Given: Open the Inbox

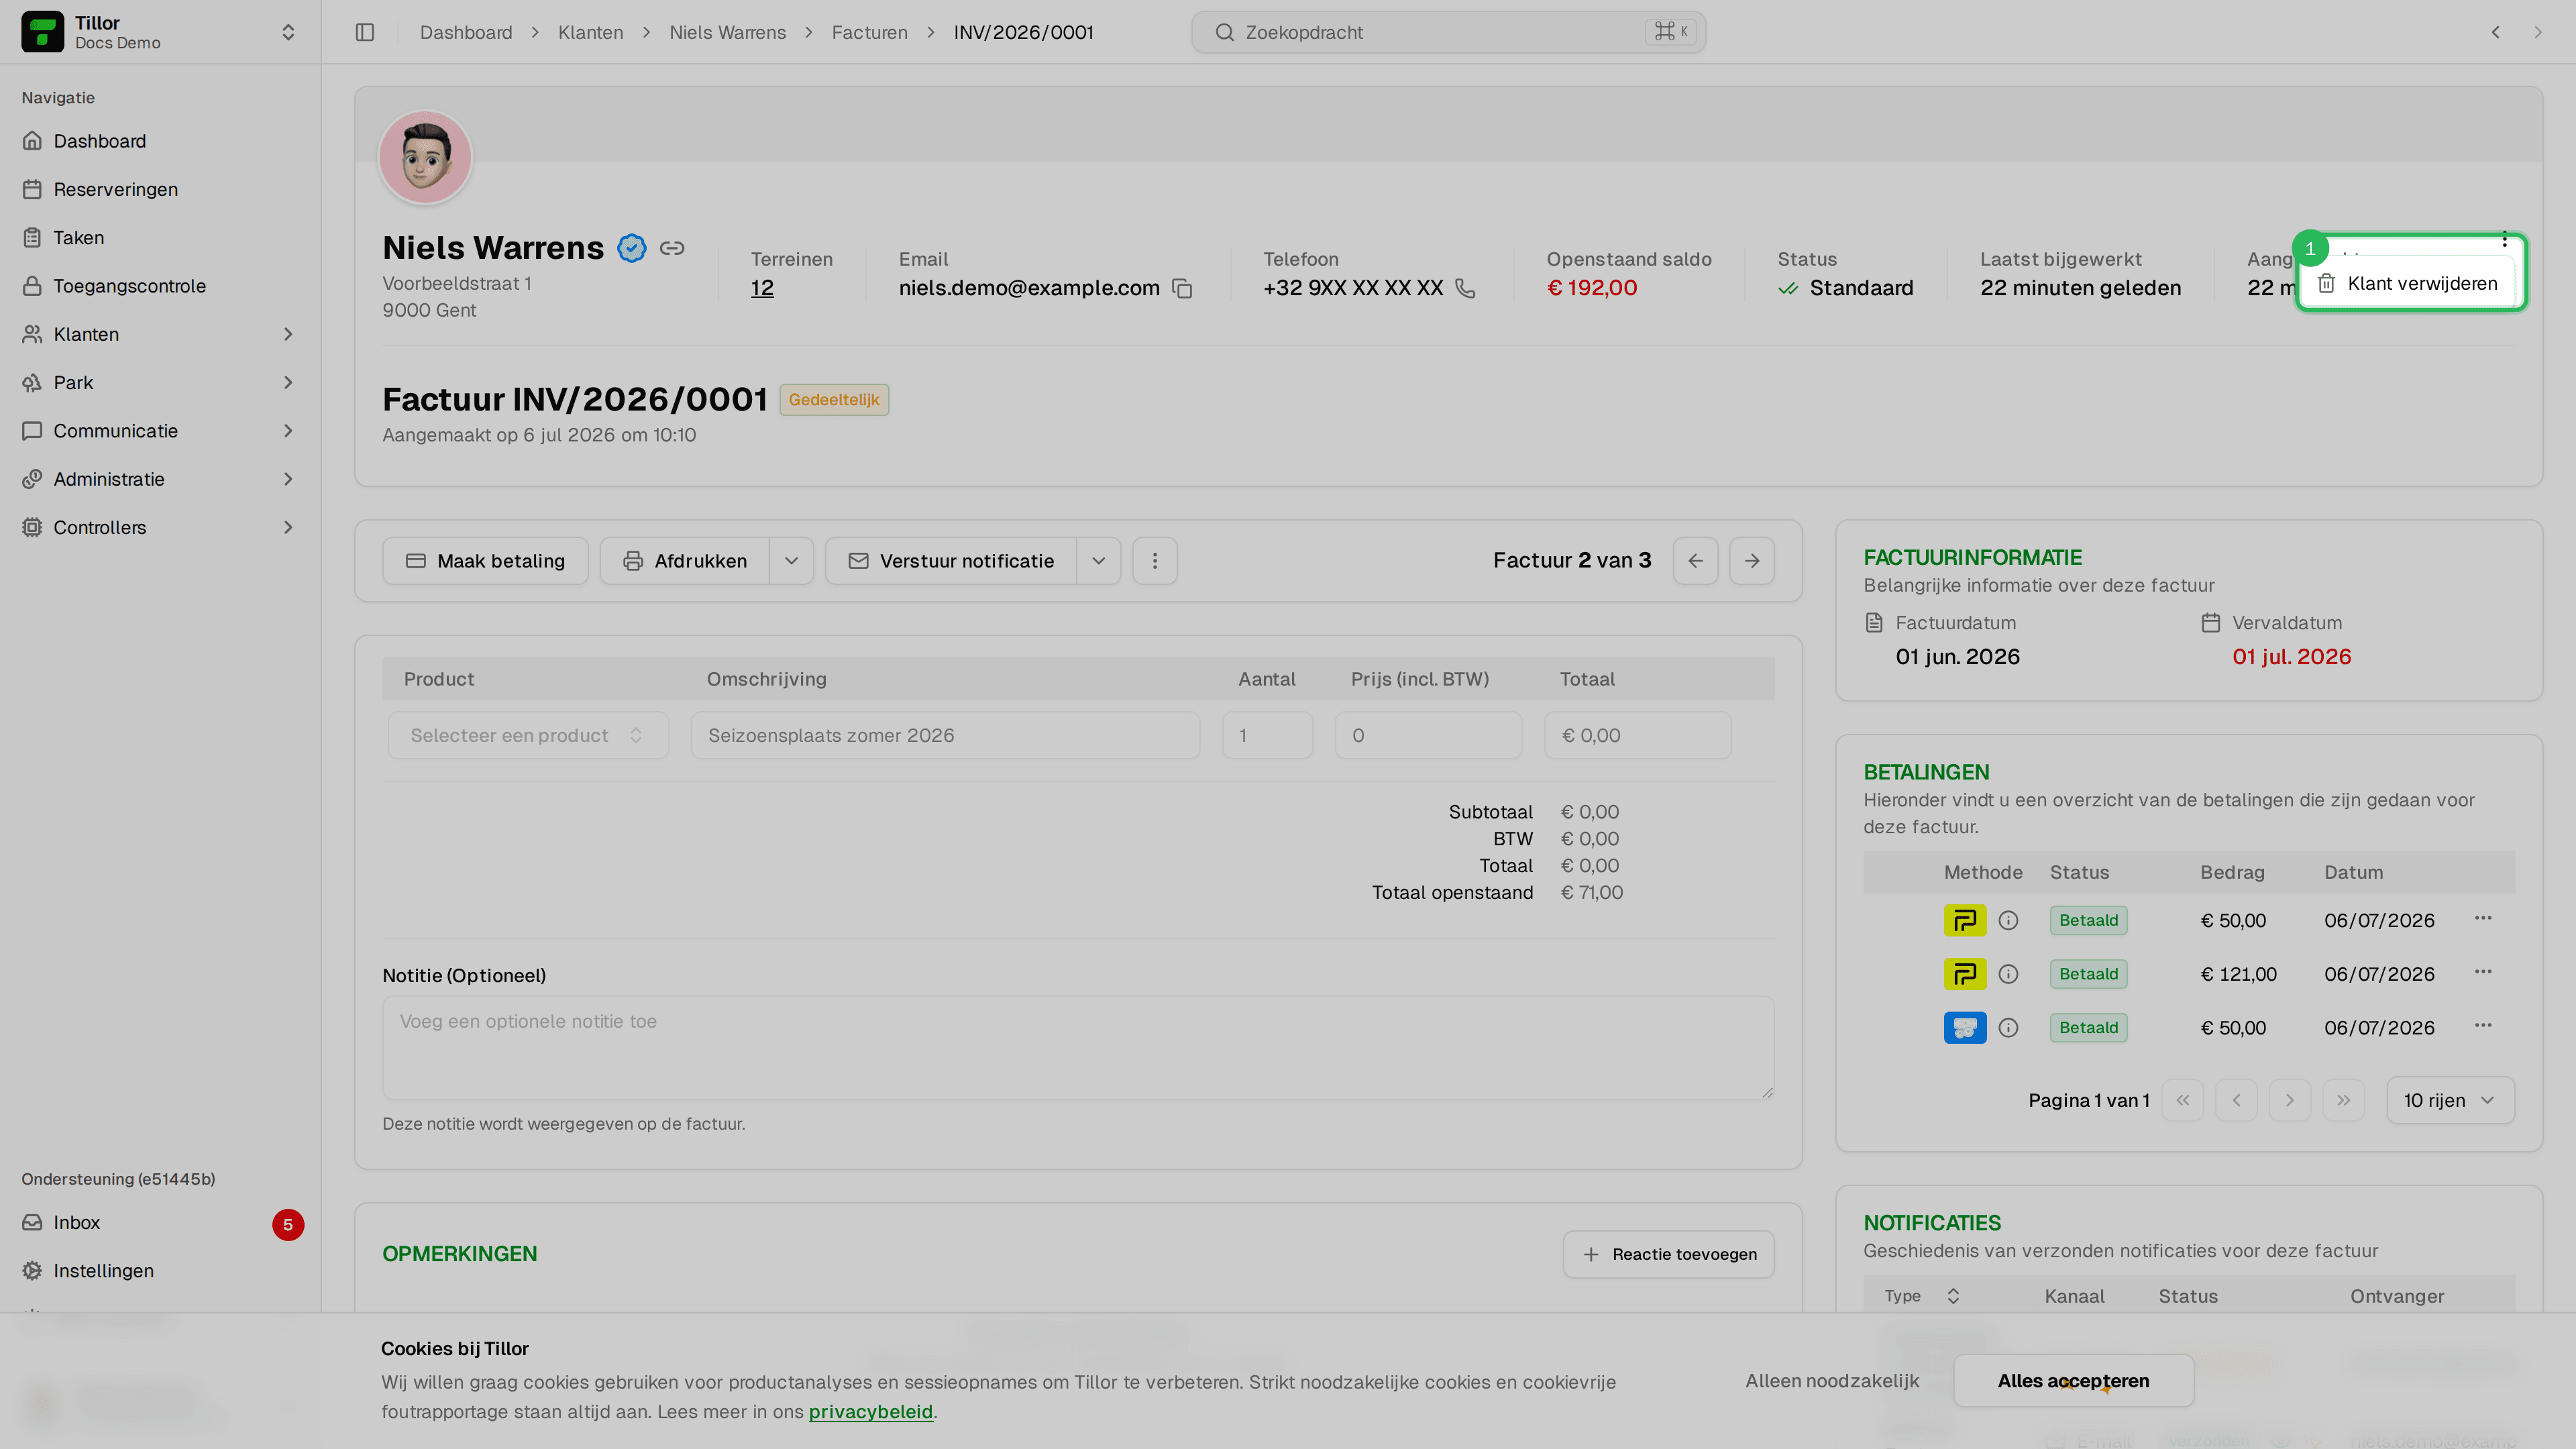Looking at the screenshot, I should [x=160, y=1223].
